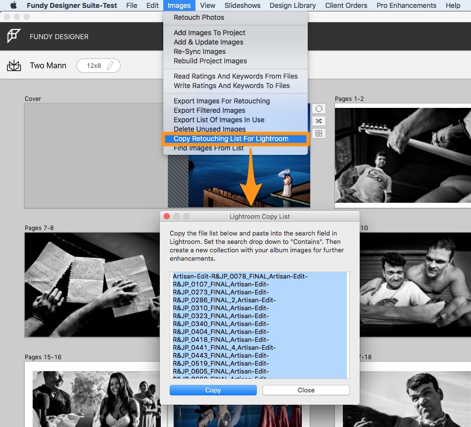The height and width of the screenshot is (427, 471).
Task: Click the grid layout icon beside cover
Action: click(319, 133)
